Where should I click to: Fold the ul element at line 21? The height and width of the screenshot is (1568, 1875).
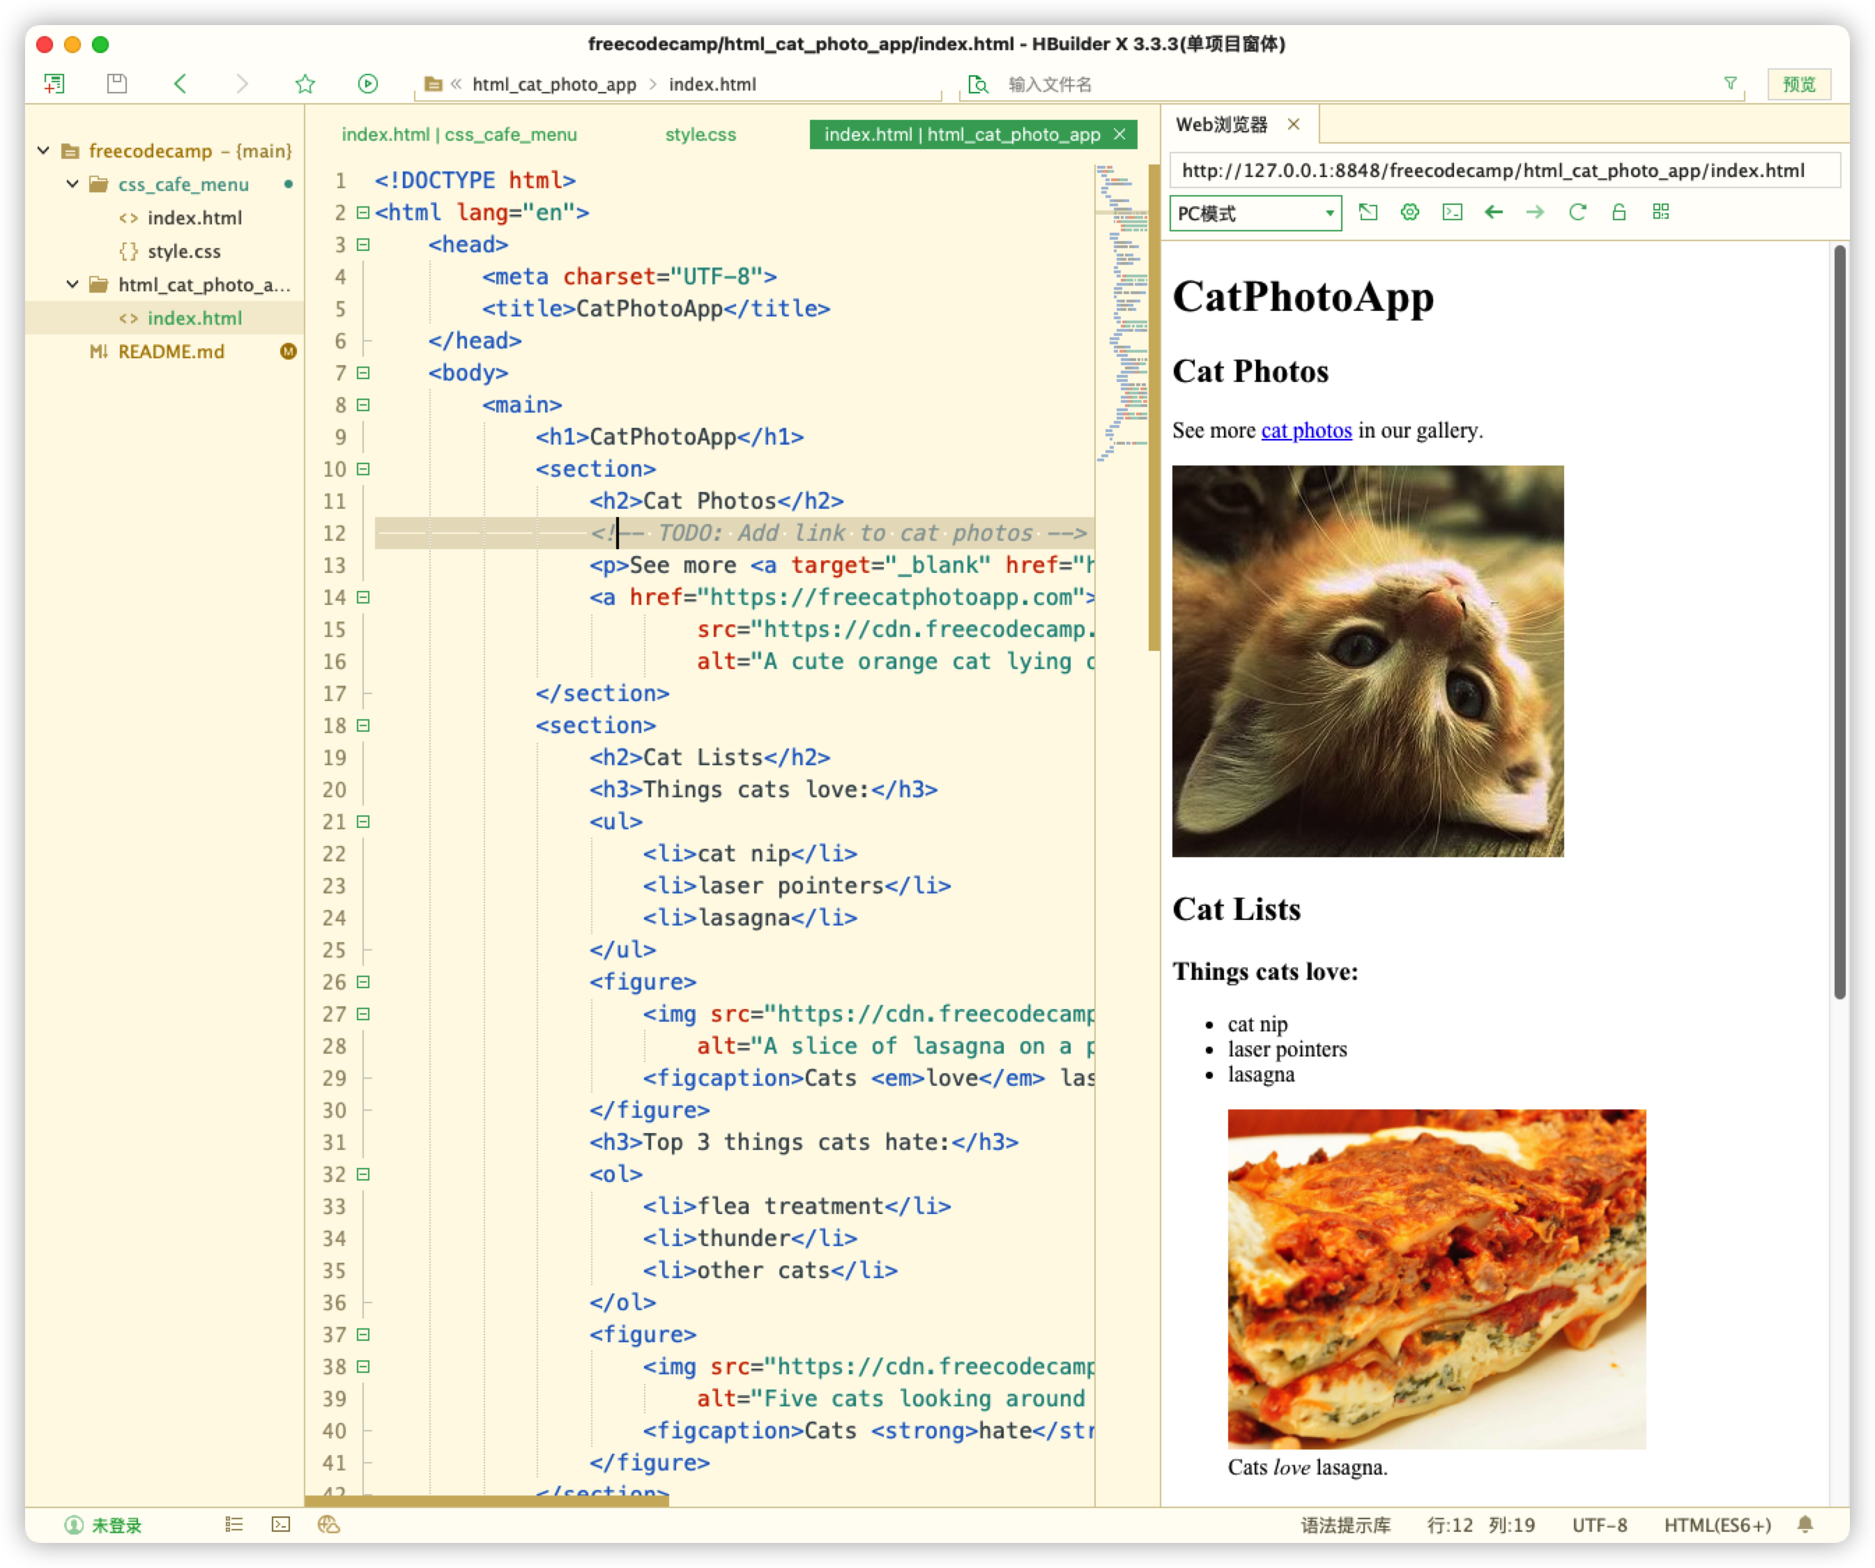tap(362, 822)
